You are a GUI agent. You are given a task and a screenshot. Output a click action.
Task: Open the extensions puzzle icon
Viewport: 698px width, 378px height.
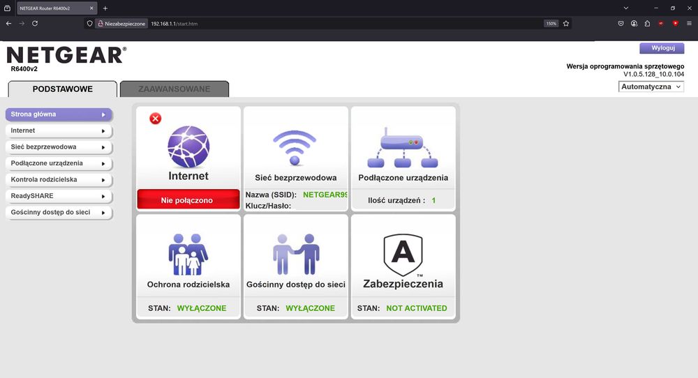click(647, 24)
